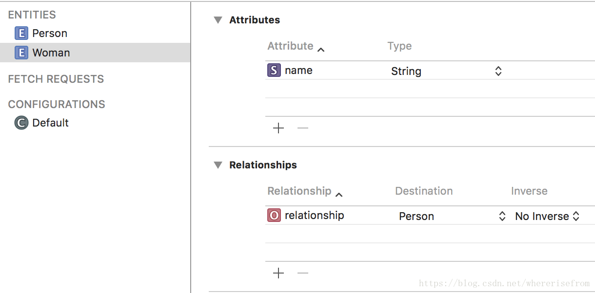Click the Default configuration C icon
The width and height of the screenshot is (595, 293).
click(21, 123)
